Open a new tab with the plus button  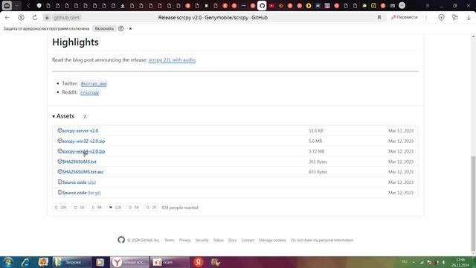tap(402, 5)
